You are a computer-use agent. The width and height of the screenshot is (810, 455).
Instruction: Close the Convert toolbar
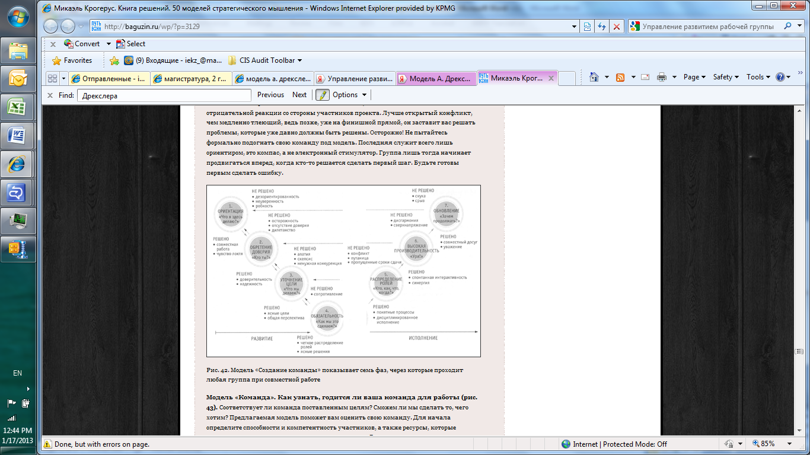tap(53, 44)
